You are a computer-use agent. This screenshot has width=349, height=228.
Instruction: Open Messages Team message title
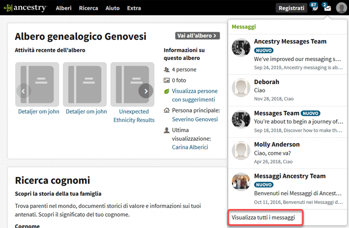pos(277,113)
